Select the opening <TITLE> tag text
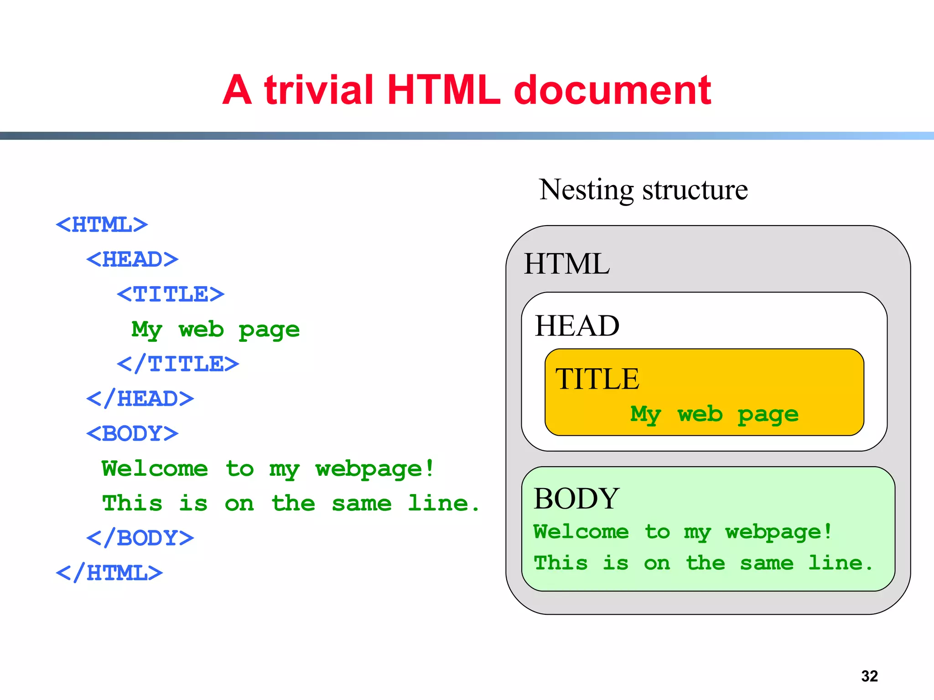This screenshot has width=934, height=700. [171, 294]
